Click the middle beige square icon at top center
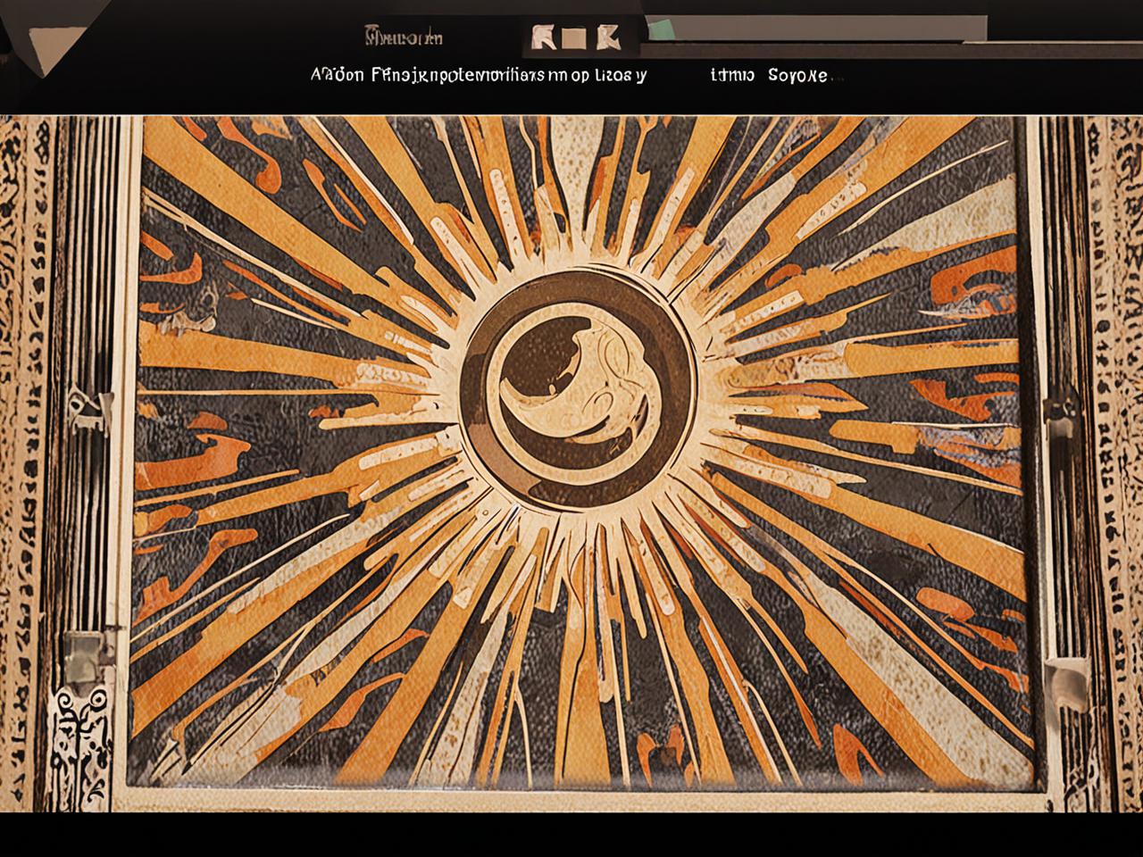Screen dimensions: 1143x857 (x=574, y=37)
